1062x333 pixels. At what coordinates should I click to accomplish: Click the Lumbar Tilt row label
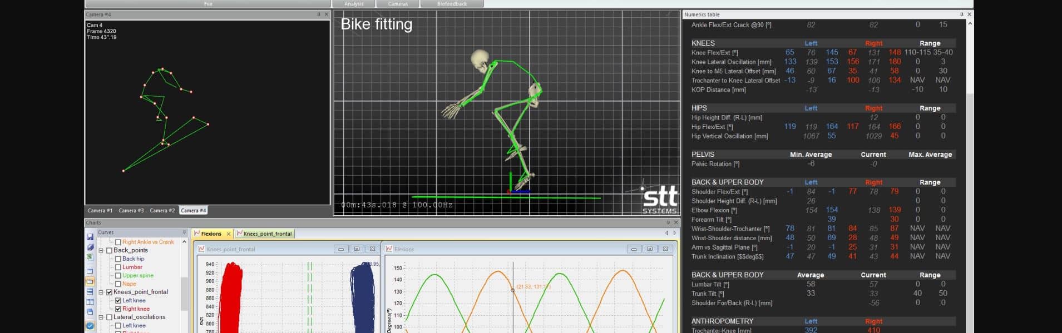click(x=710, y=285)
